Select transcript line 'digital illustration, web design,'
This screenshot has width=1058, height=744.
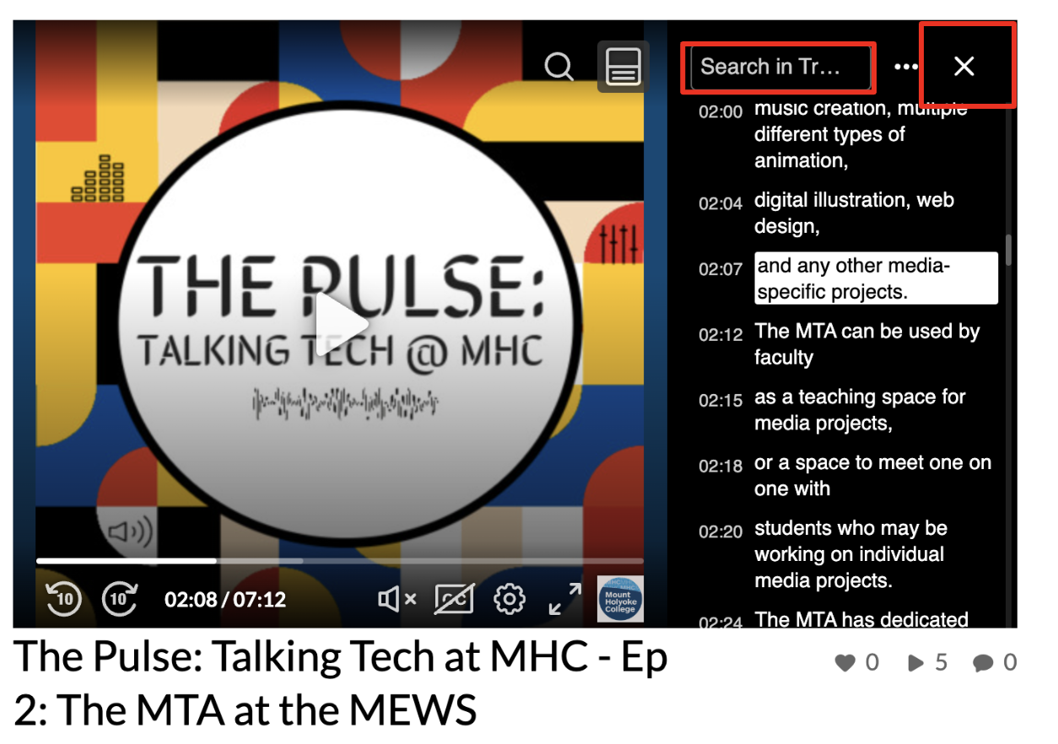click(x=854, y=213)
